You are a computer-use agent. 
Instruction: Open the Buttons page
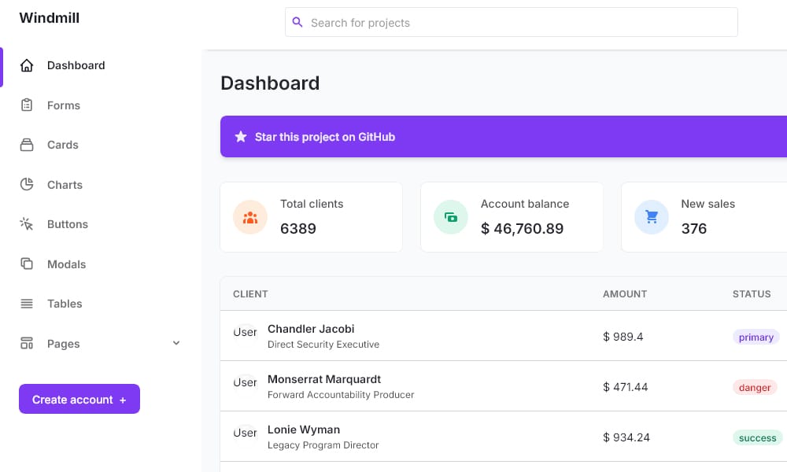[67, 224]
